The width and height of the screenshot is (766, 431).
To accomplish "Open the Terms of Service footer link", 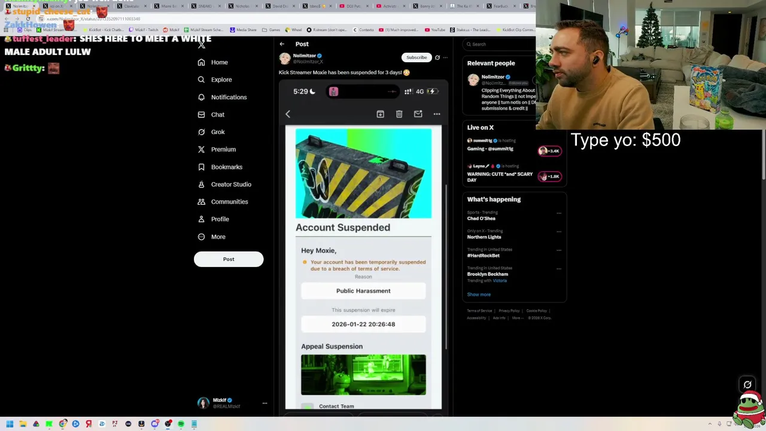I will [479, 311].
